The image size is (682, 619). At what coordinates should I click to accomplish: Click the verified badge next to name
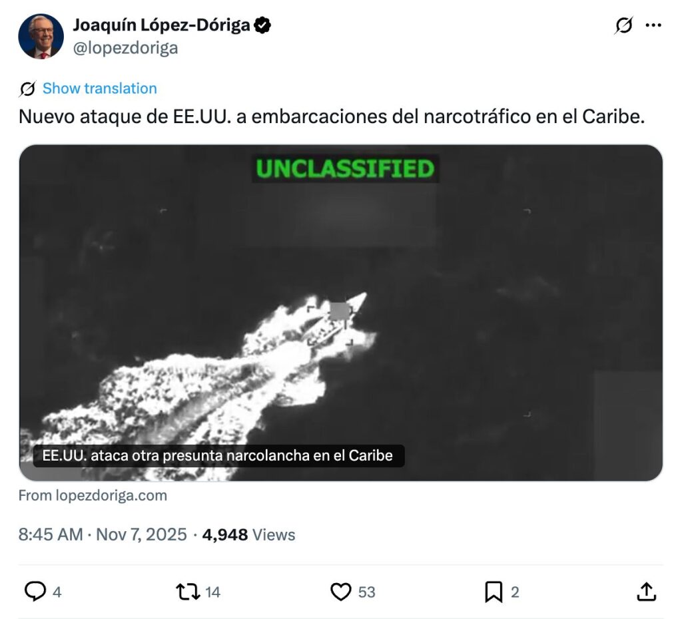262,25
